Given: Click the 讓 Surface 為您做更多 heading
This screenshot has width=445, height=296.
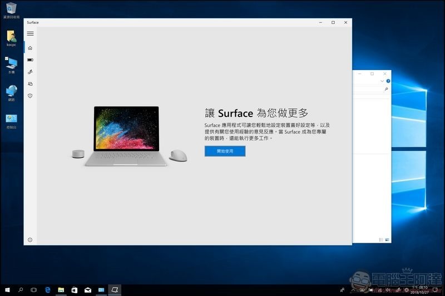Looking at the screenshot, I should click(256, 113).
